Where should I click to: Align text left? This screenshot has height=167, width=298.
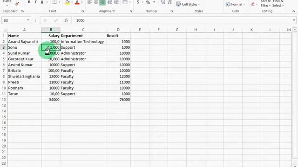[x=89, y=2]
